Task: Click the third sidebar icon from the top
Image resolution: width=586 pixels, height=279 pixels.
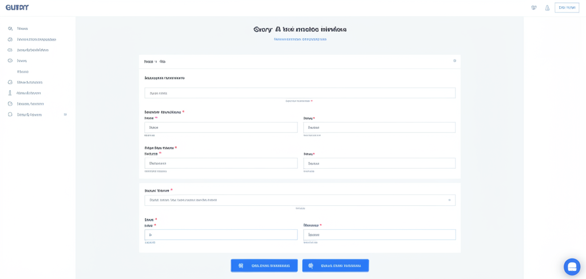Action: click(x=10, y=50)
